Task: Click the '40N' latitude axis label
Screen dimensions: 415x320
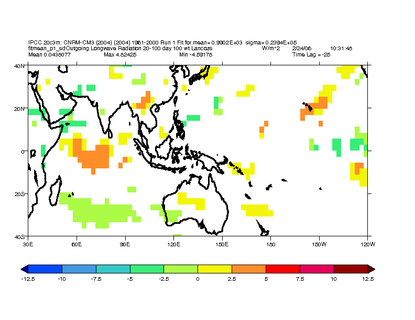Action: [19, 66]
